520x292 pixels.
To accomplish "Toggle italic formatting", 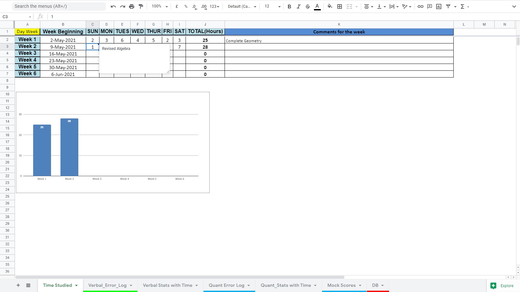I will pyautogui.click(x=298, y=6).
